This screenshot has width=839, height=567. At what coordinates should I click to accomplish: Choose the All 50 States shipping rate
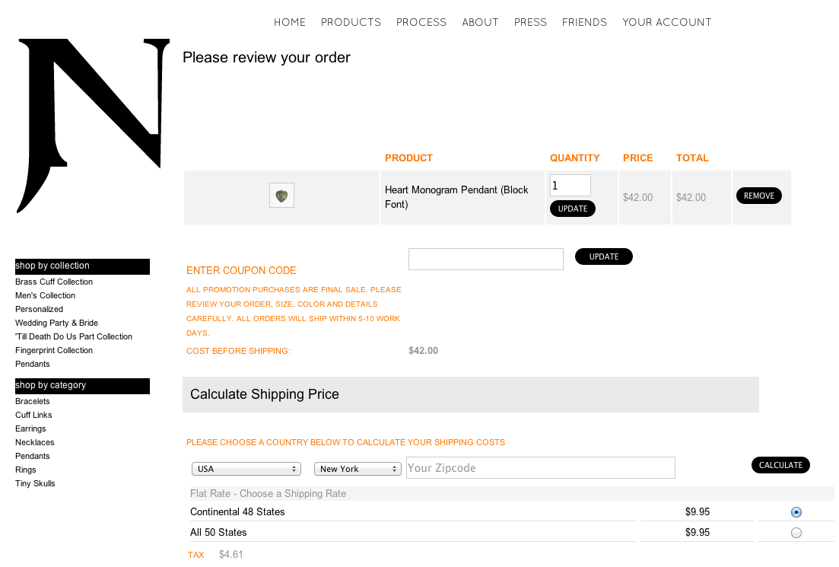coord(796,533)
